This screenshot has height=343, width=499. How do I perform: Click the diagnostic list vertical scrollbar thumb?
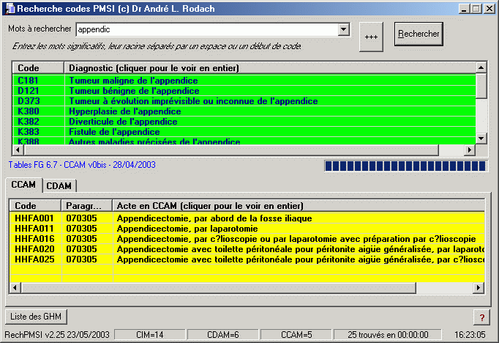pos(481,86)
